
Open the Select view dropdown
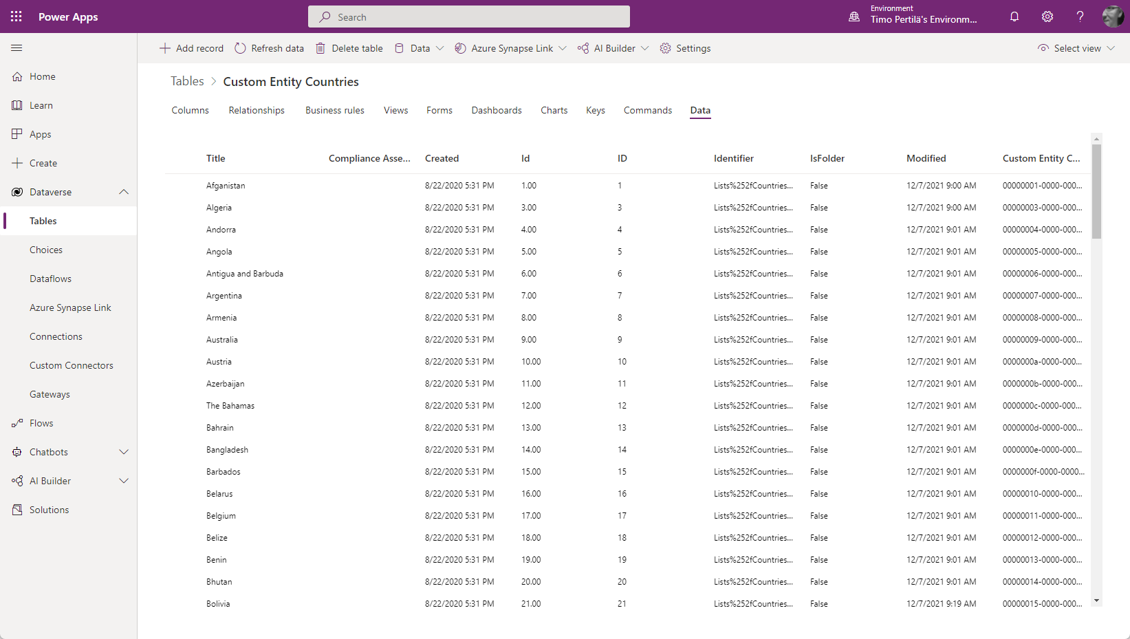click(x=1076, y=48)
